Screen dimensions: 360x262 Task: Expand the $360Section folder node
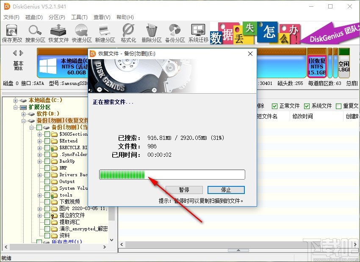39,134
